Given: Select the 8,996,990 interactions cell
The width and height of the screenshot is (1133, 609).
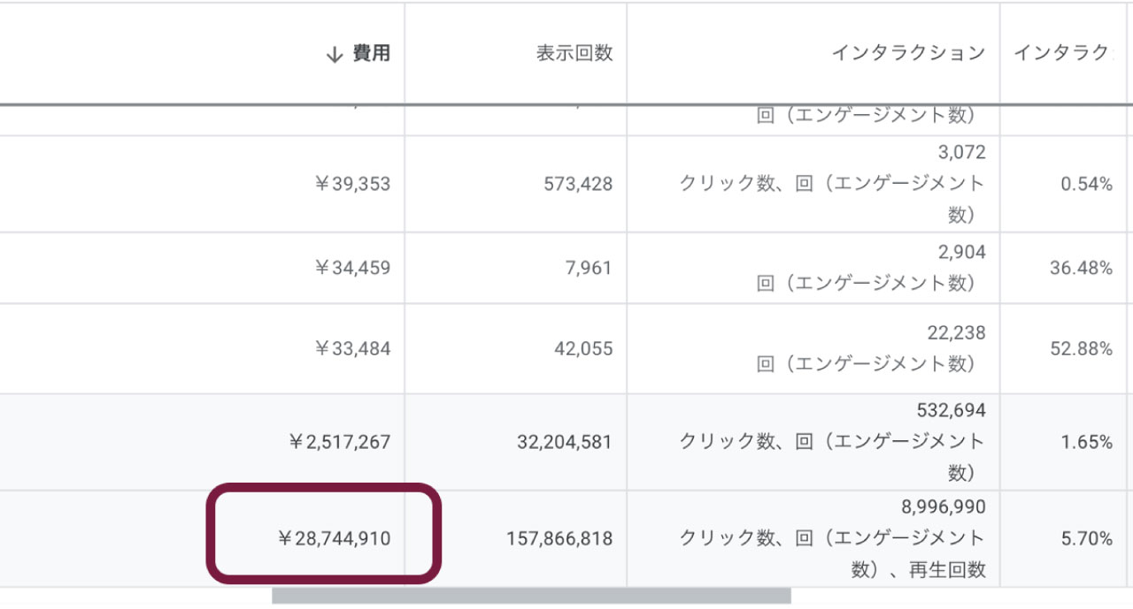Looking at the screenshot, I should click(x=942, y=507).
